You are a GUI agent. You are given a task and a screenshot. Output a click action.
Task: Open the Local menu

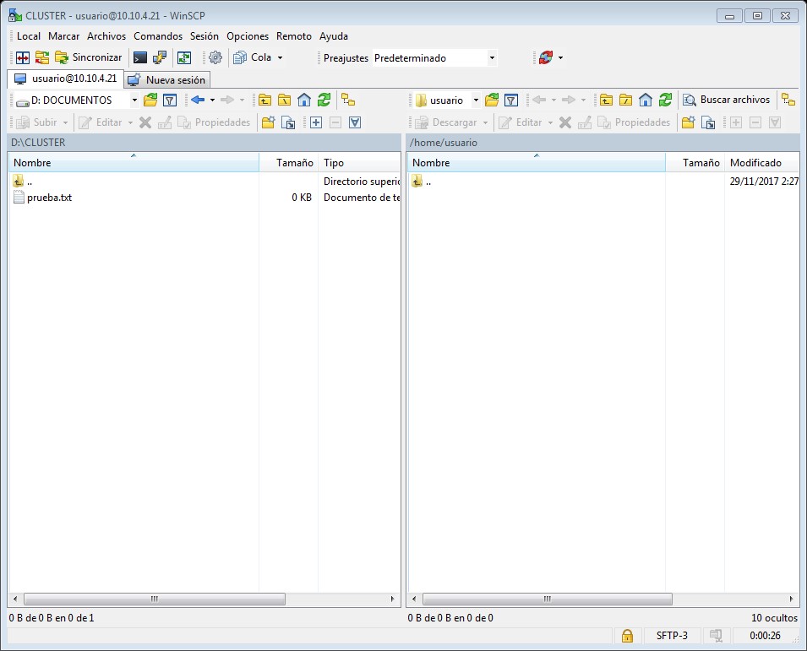[28, 36]
